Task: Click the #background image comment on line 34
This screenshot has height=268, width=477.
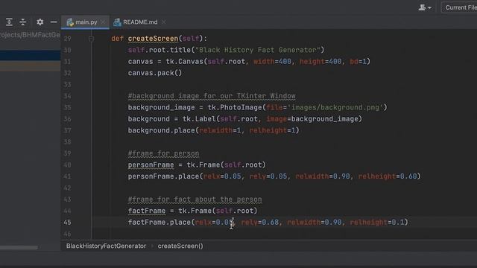Action: [212, 96]
